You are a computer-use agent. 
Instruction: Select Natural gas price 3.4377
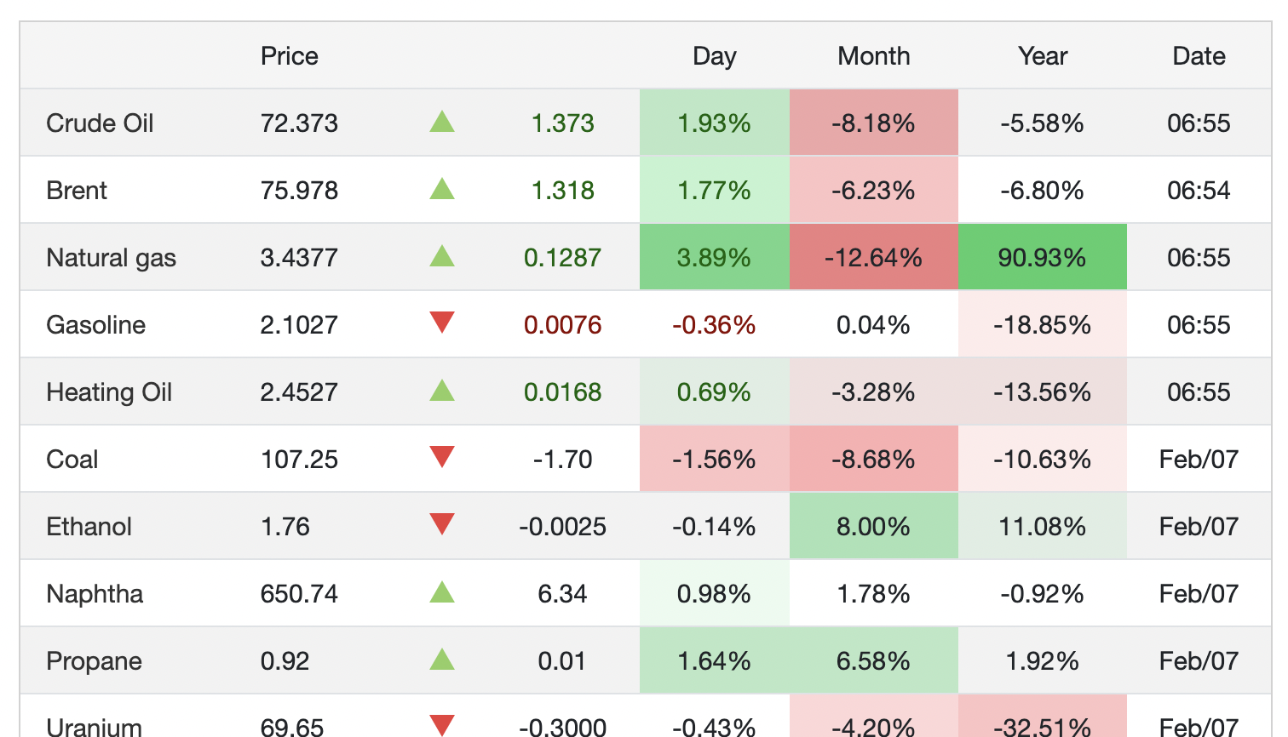tap(299, 258)
